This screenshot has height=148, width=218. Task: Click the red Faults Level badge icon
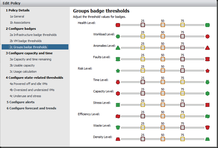click(208, 59)
